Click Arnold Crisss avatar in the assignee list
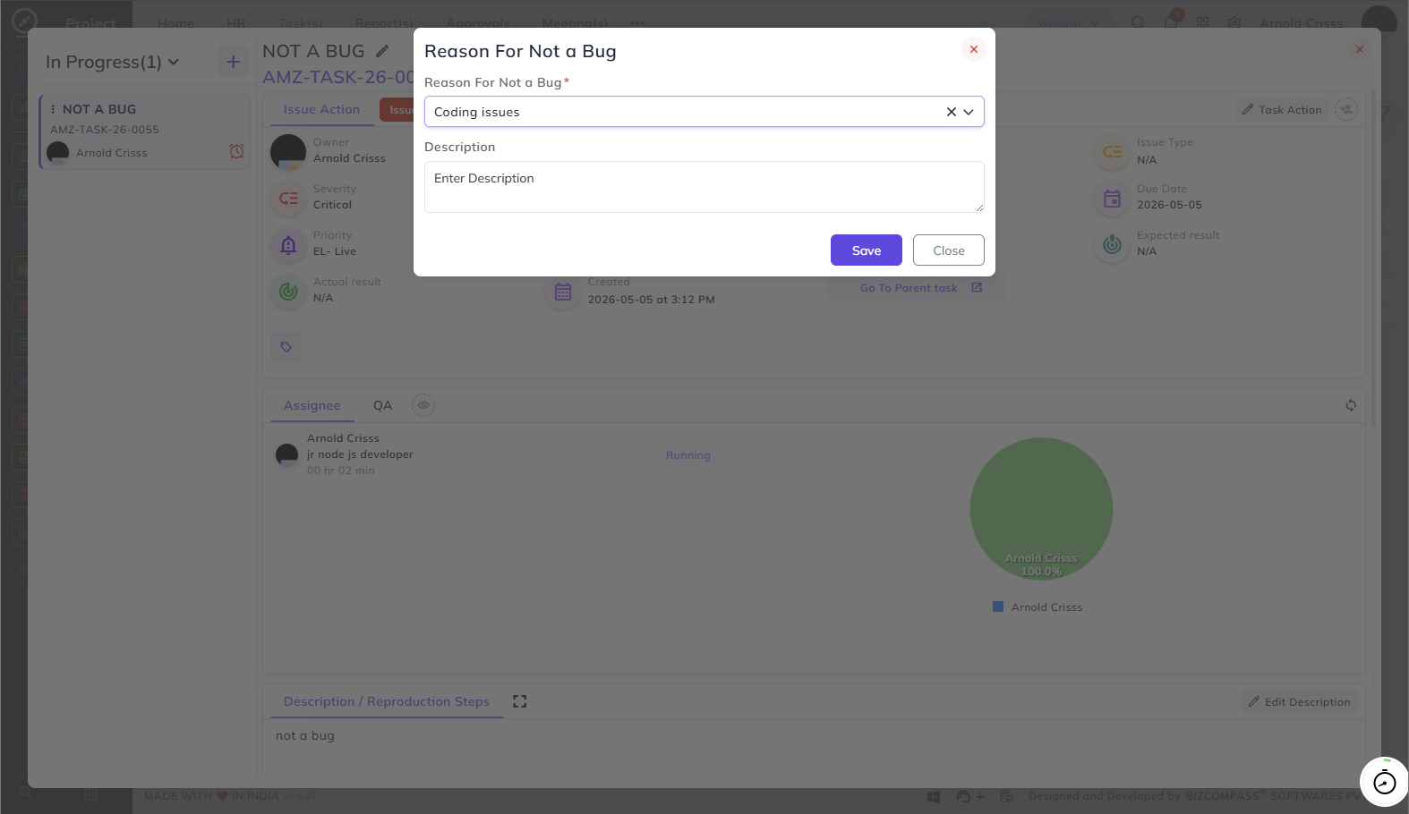1409x814 pixels. (286, 454)
